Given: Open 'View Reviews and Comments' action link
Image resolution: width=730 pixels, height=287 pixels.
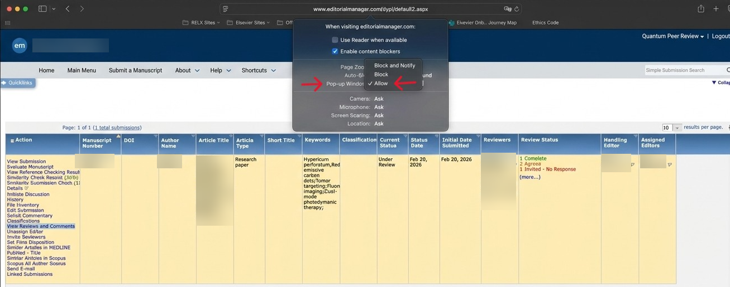Looking at the screenshot, I should click(x=41, y=226).
